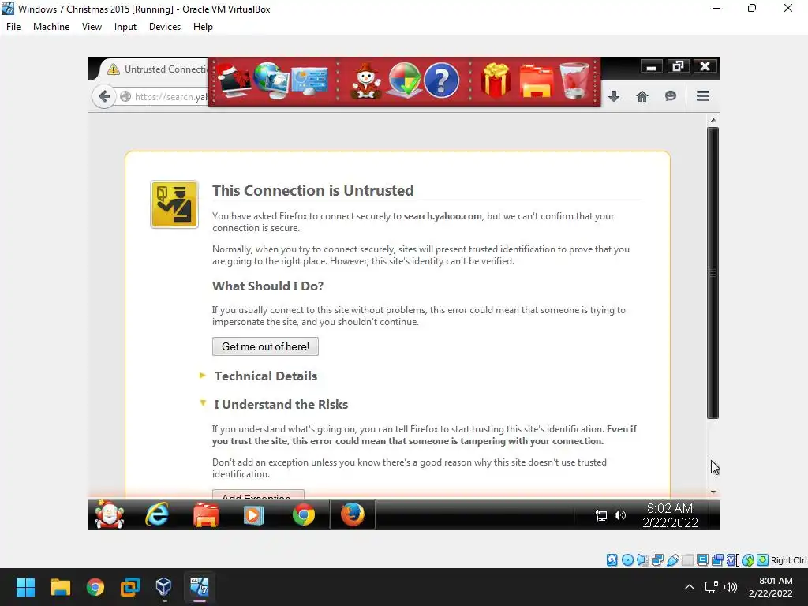Click the blue question mark help icon
The width and height of the screenshot is (808, 606).
point(441,81)
